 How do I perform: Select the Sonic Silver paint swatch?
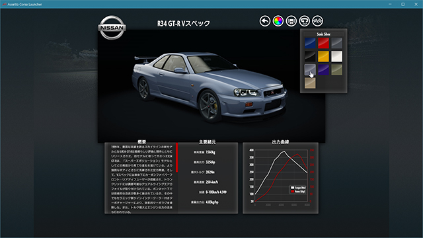310,69
